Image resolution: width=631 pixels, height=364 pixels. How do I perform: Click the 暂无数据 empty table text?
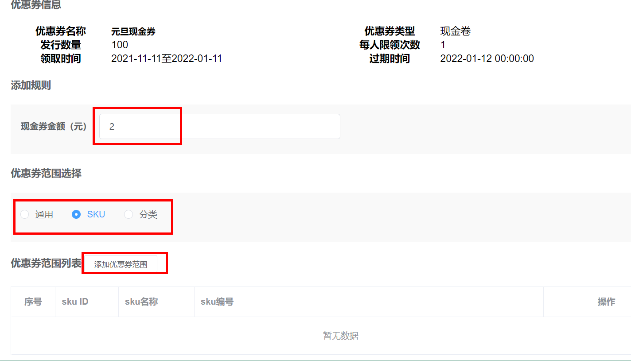coord(340,336)
